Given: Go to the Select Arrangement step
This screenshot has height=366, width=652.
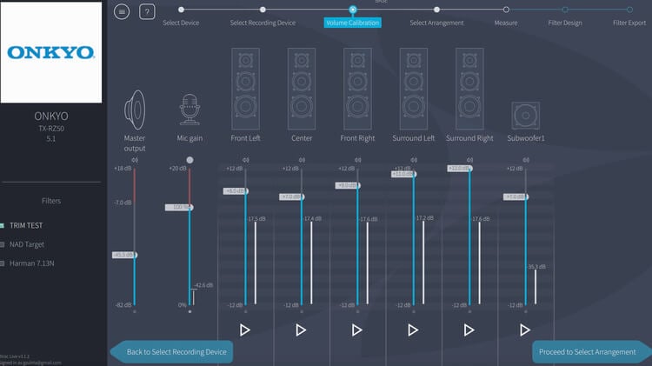Looking at the screenshot, I should pyautogui.click(x=436, y=23).
